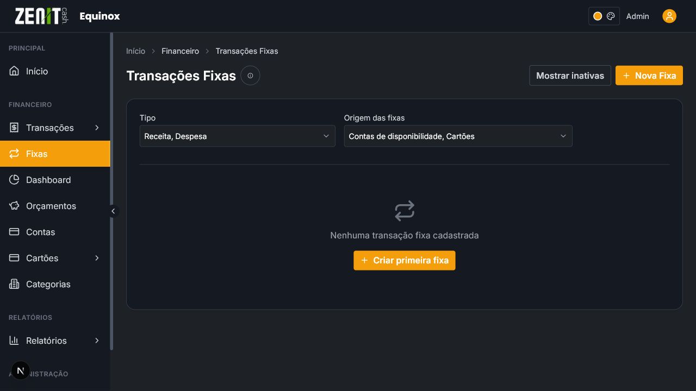
Task: Open the Admin user avatar menu
Action: pos(669,16)
